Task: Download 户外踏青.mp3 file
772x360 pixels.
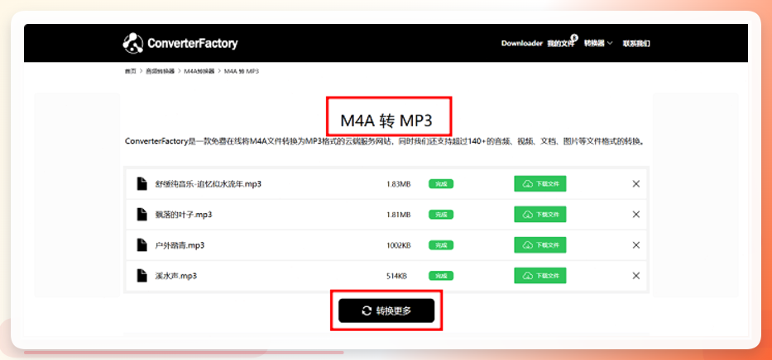Action: pos(540,245)
